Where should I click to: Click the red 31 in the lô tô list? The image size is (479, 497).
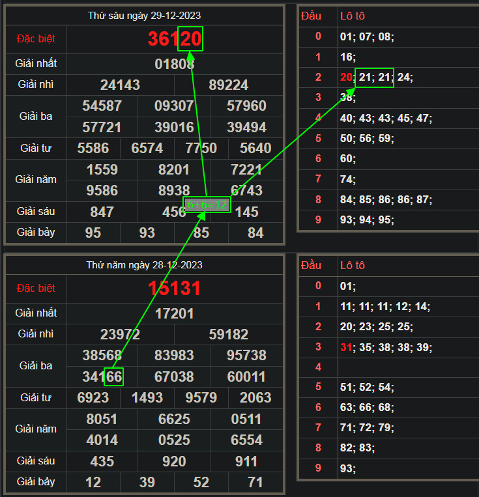pyautogui.click(x=346, y=347)
